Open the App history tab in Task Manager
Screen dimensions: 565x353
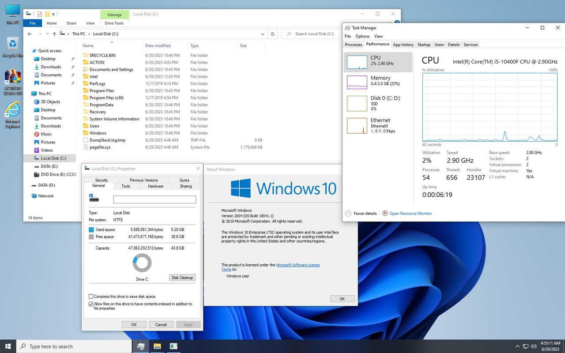point(403,45)
